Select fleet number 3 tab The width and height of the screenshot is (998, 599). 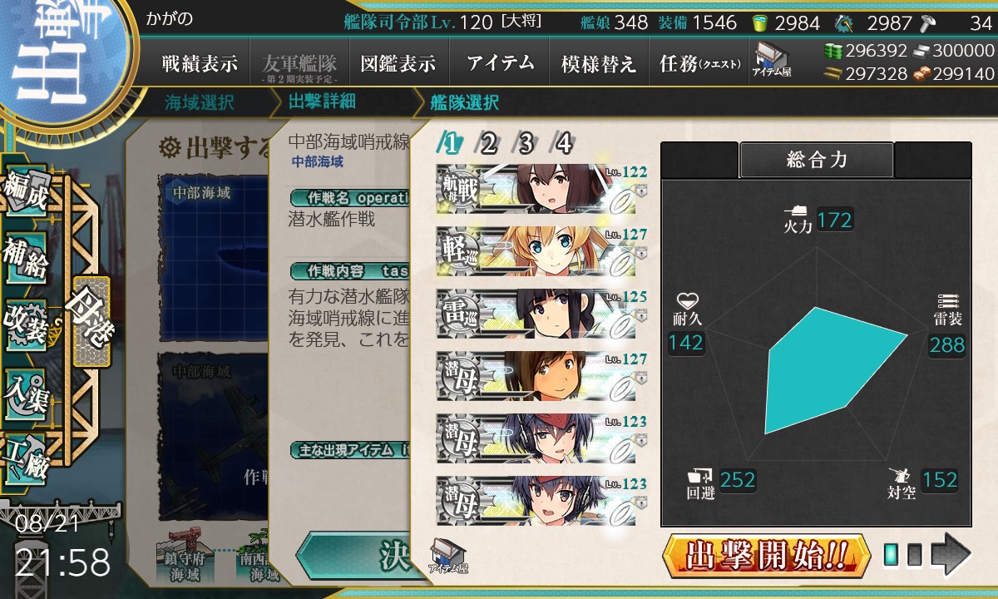(x=526, y=144)
